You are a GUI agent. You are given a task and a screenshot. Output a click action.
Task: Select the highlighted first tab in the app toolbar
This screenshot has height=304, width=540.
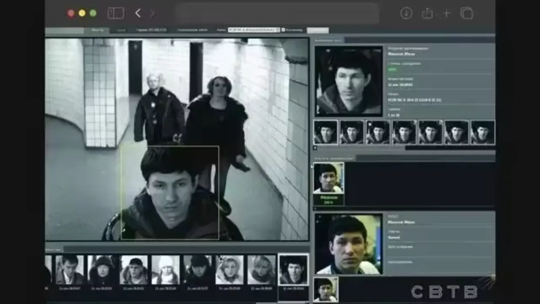tap(97, 30)
